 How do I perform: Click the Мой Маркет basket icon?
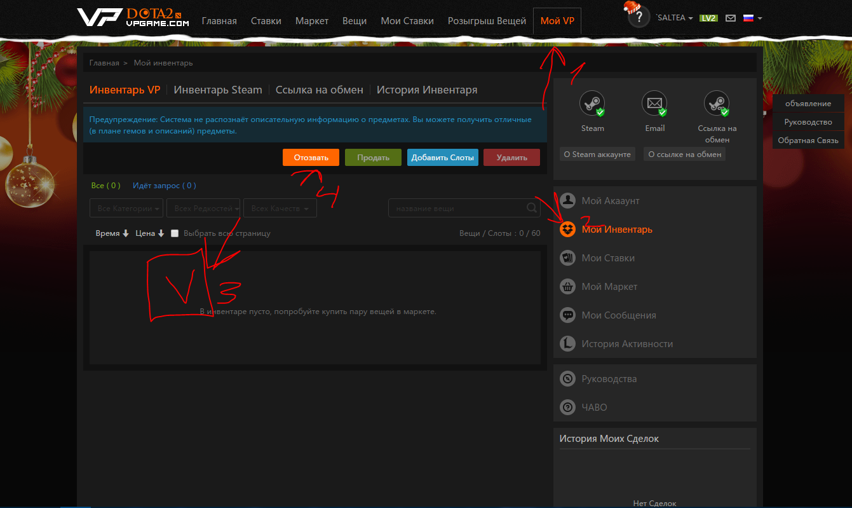[x=567, y=287]
